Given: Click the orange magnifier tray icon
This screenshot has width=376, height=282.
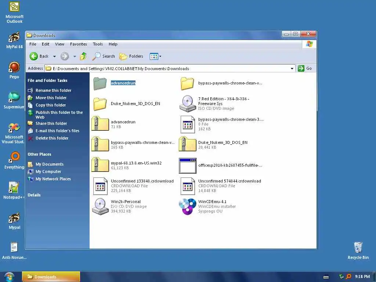Looking at the screenshot, I should pyautogui.click(x=348, y=276).
